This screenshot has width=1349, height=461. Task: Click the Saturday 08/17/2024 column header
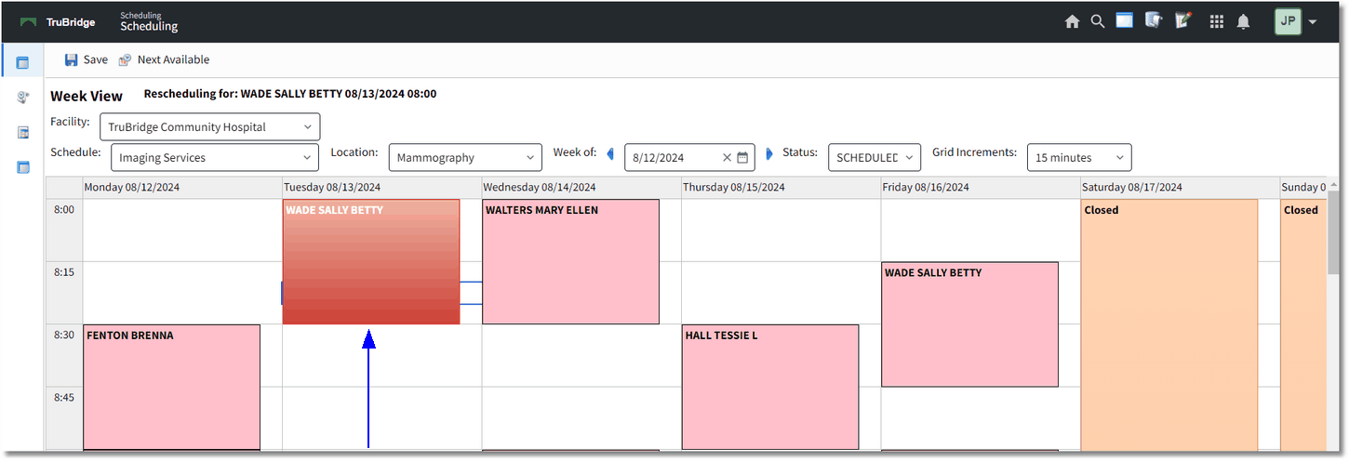(x=1180, y=188)
